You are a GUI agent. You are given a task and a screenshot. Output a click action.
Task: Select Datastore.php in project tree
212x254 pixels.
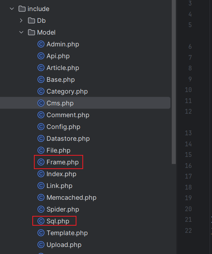pyautogui.click(x=68, y=139)
